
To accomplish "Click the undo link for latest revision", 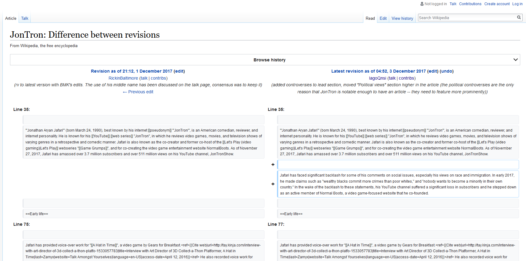I will pos(447,71).
